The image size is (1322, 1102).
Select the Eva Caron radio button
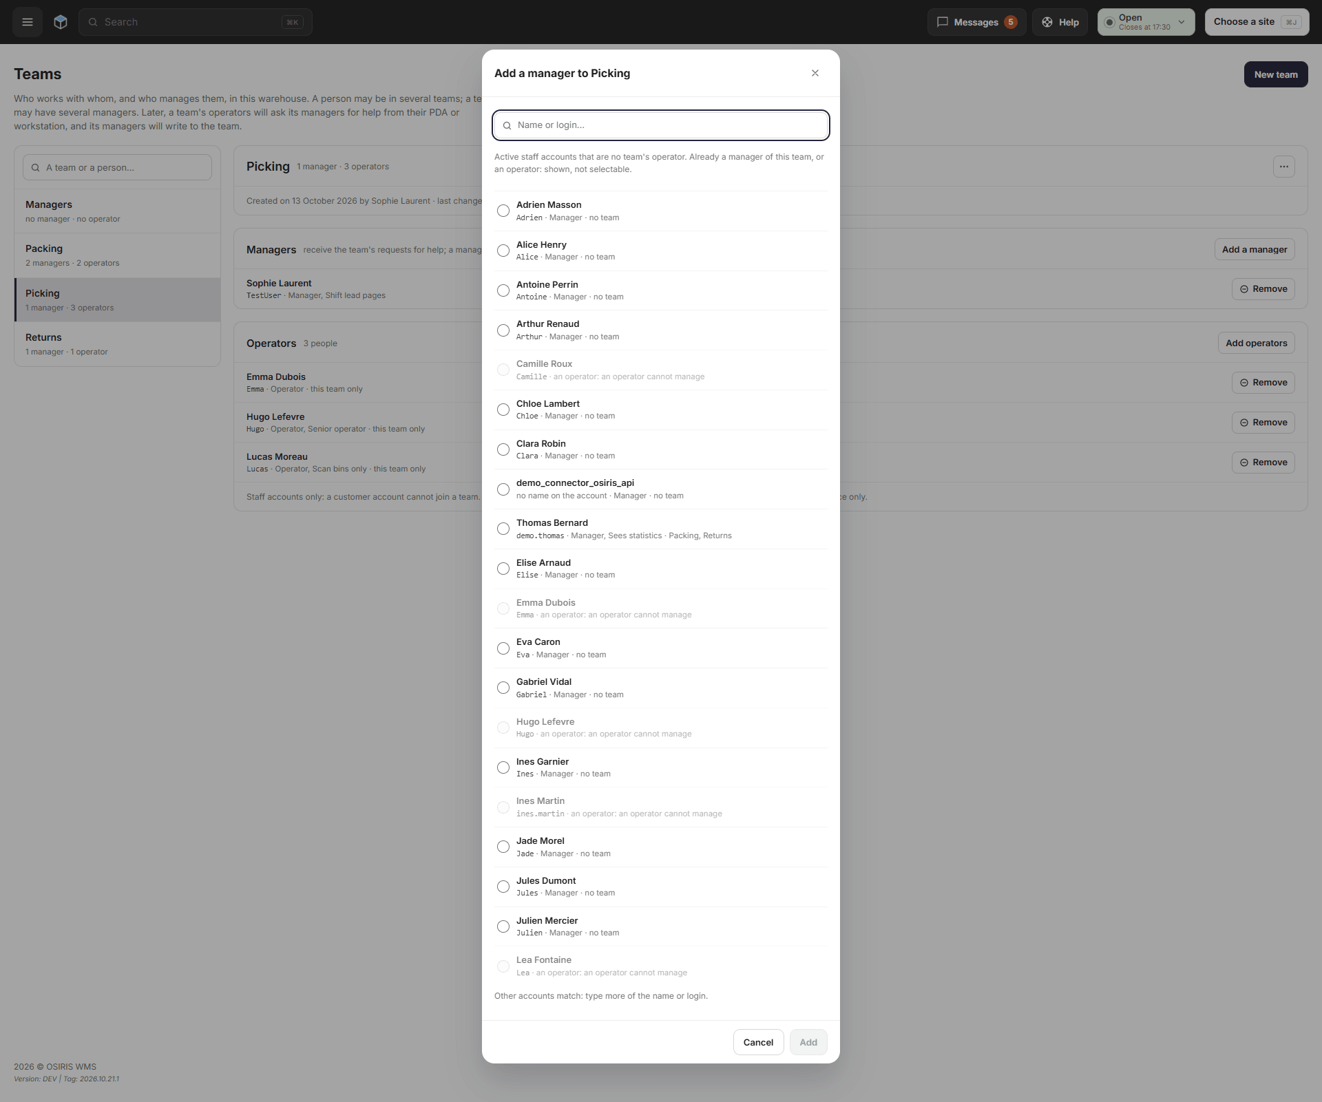pyautogui.click(x=503, y=648)
